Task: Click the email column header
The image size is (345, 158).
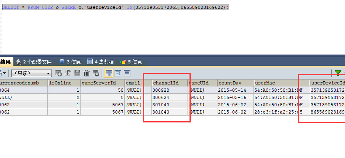Action: (x=138, y=83)
